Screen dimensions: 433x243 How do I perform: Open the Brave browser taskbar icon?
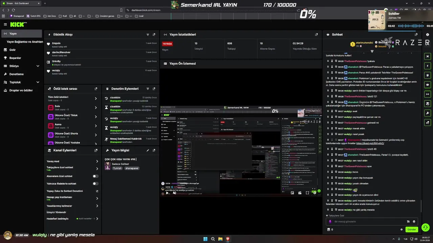(228, 239)
